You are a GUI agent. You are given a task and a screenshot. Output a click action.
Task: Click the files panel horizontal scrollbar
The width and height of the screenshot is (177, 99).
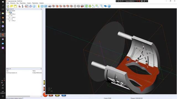tap(19, 96)
